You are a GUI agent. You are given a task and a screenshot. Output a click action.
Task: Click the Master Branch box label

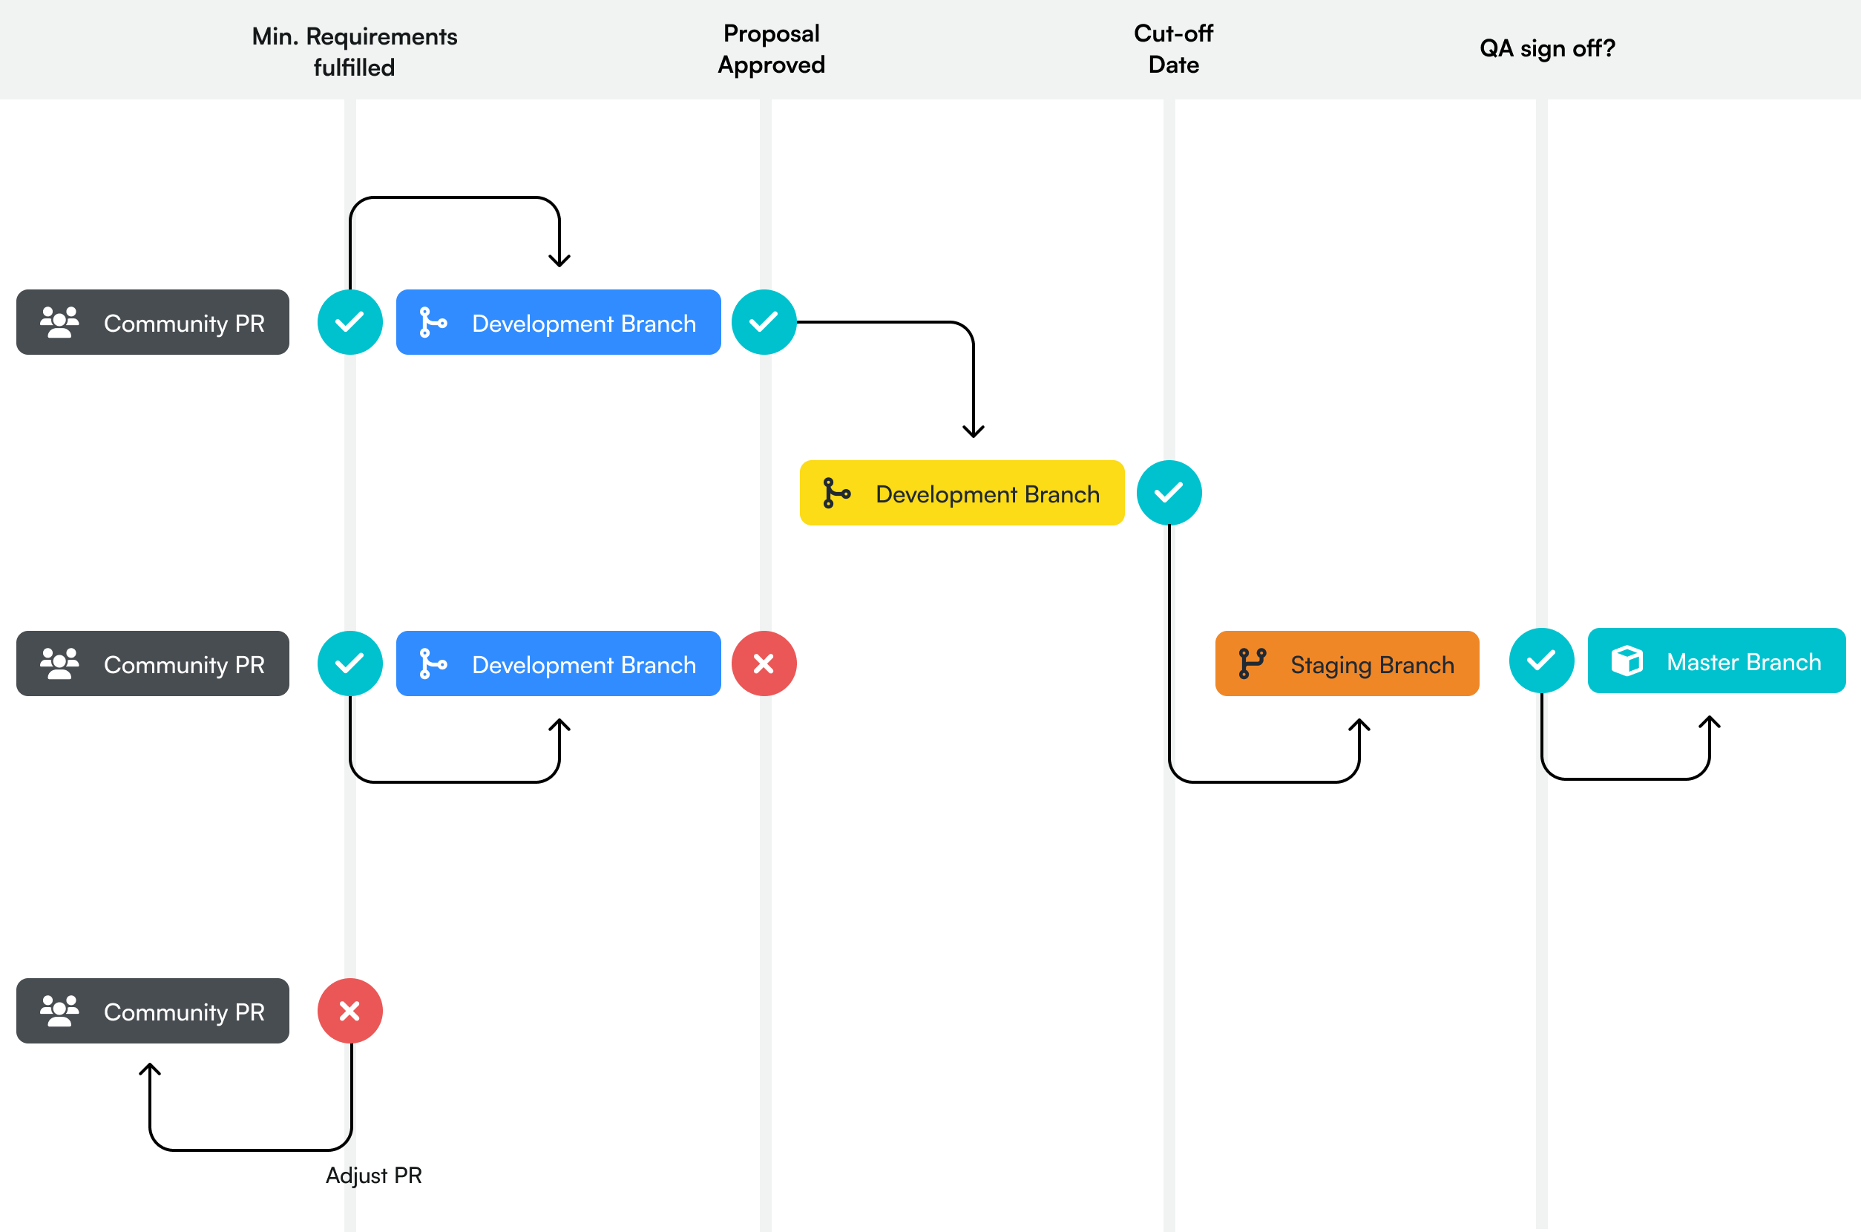[x=1743, y=662]
